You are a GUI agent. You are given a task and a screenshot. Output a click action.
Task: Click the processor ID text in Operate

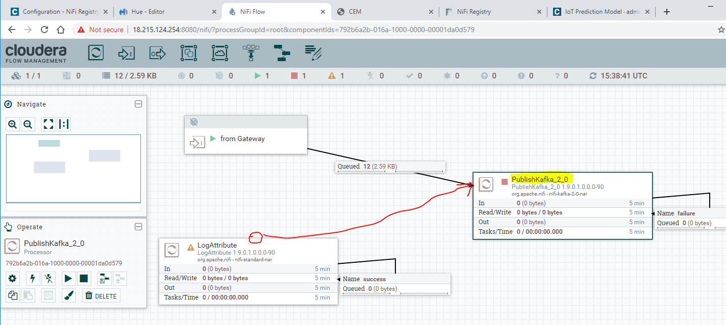[64, 263]
